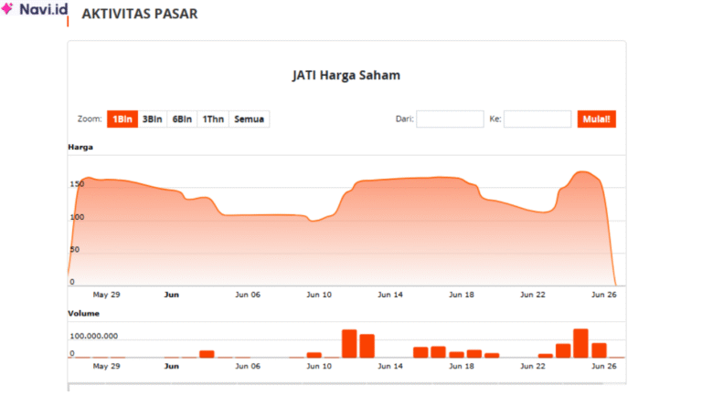The width and height of the screenshot is (702, 394).
Task: Click the Jun 14 label on volume chart
Action: point(390,366)
